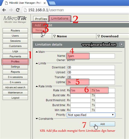Open the Maintenance section
Viewport: 129px width, 139px height.
tap(15, 92)
